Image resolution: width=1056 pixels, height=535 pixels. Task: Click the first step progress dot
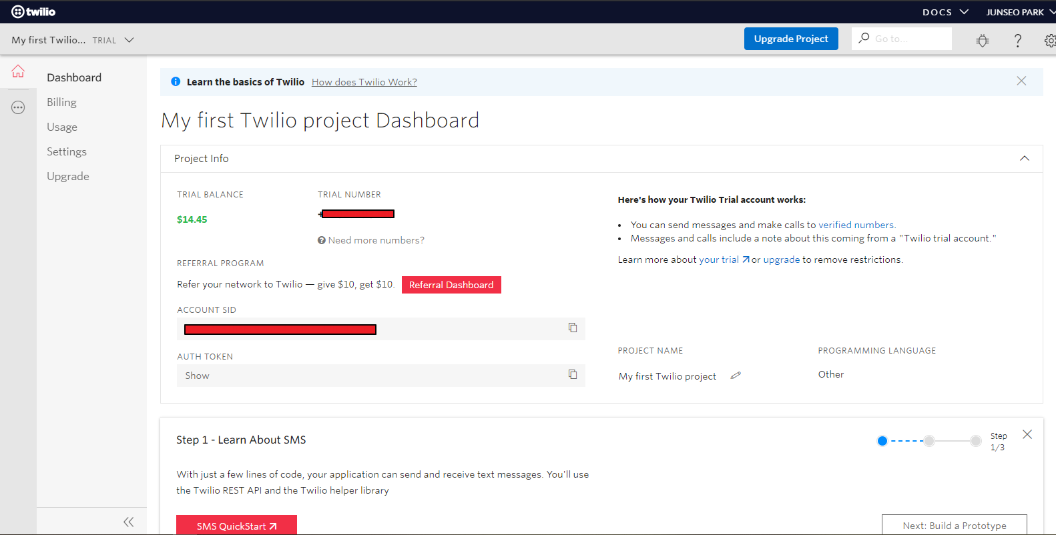[x=882, y=441]
